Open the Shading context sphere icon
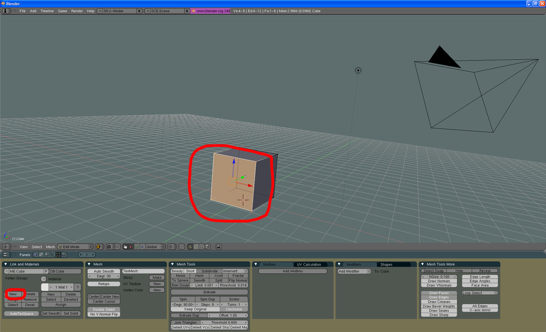Viewport: 546px width, 332px height. [46, 255]
